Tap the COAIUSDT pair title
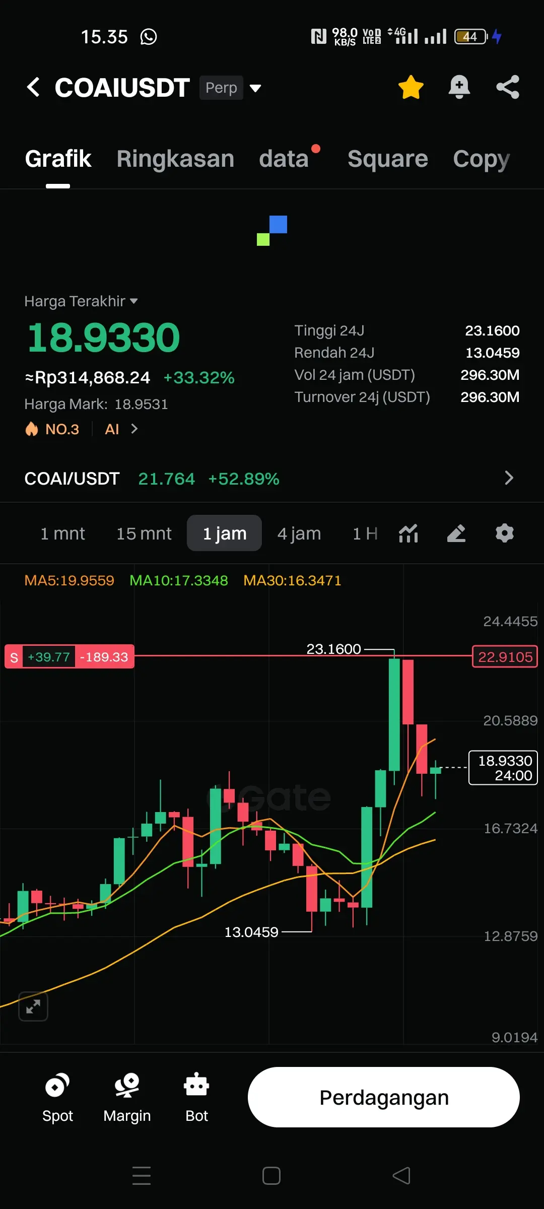This screenshot has height=1209, width=544. pyautogui.click(x=122, y=88)
